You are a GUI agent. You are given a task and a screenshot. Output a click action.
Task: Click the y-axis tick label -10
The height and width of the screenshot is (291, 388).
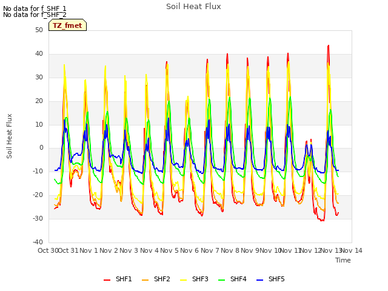coord(38,171)
